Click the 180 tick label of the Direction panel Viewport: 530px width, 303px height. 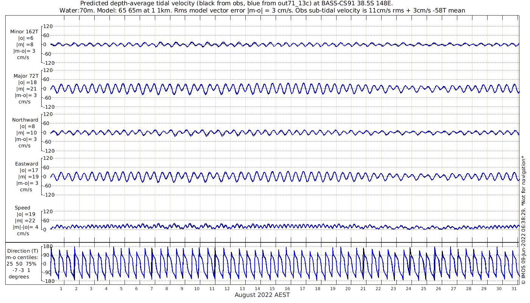click(47, 247)
